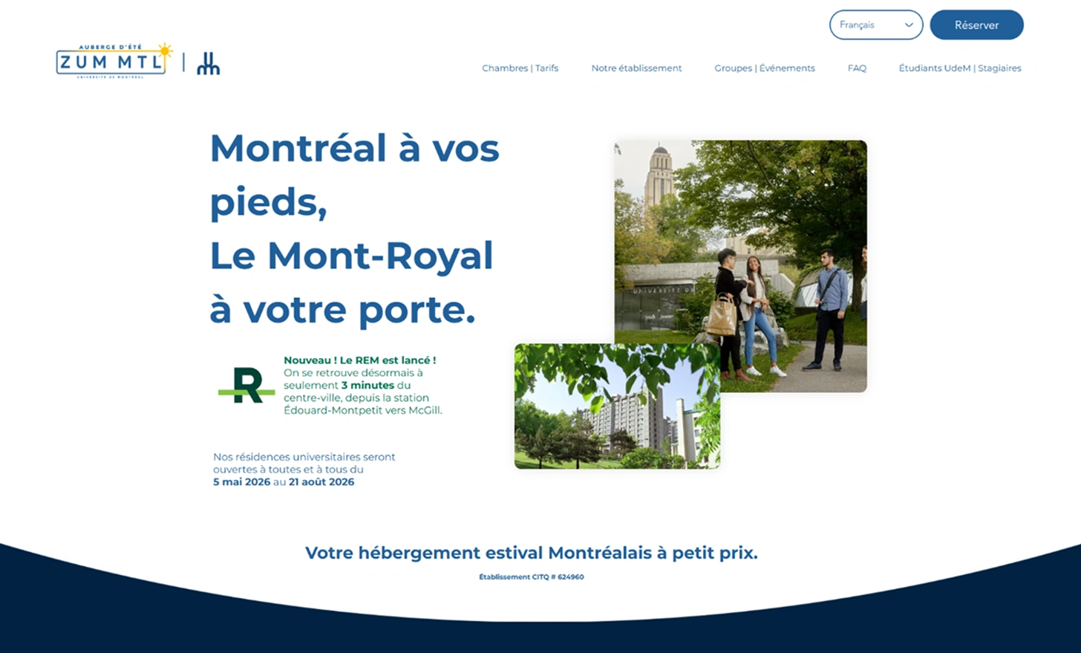This screenshot has height=653, width=1081.
Task: Click the Réserver button
Action: tap(976, 25)
